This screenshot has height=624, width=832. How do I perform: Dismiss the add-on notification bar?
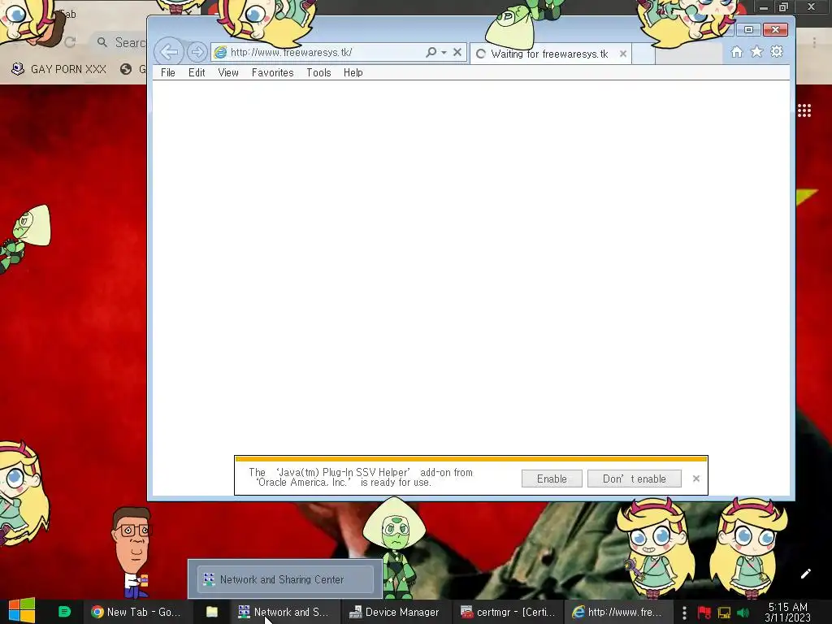[x=696, y=479]
